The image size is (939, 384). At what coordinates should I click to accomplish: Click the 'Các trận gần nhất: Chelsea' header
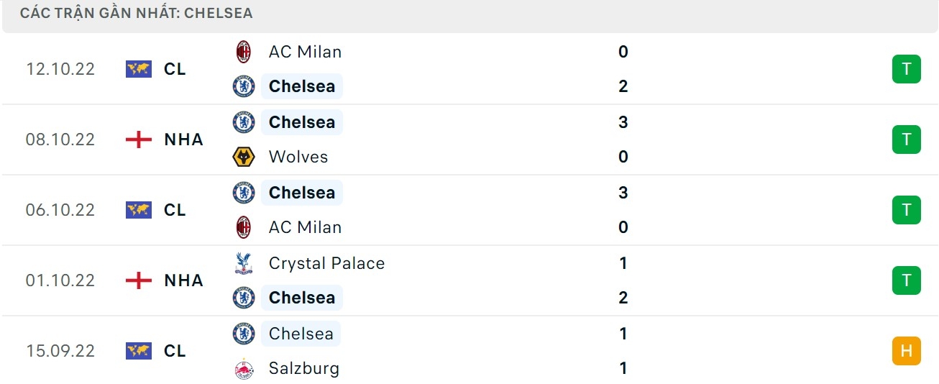[137, 14]
